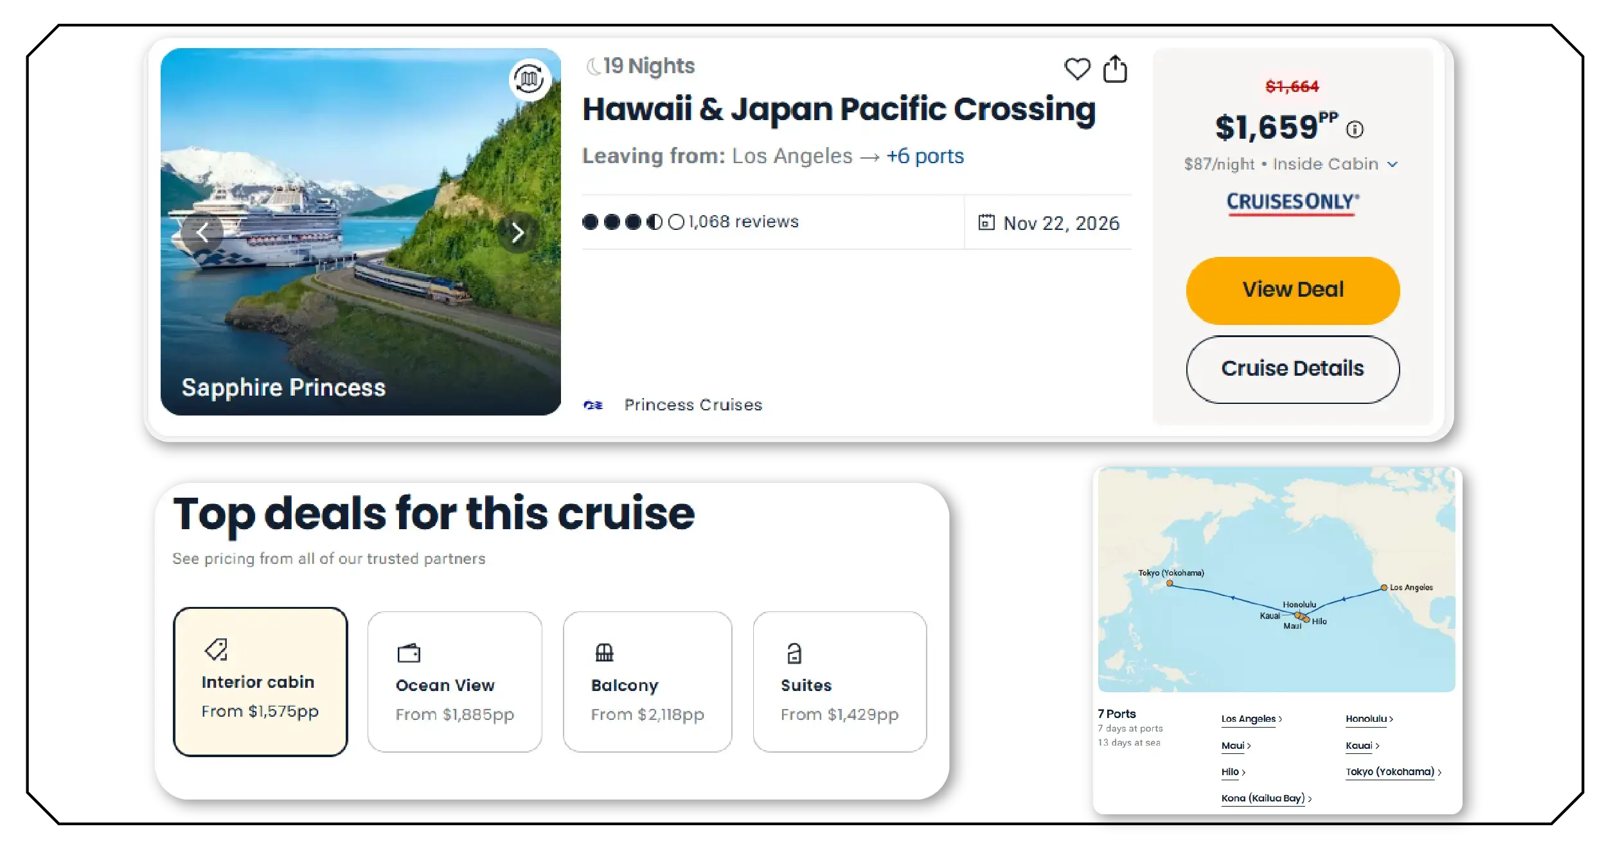
Task: Go back using the carousel left arrow
Action: point(203,232)
